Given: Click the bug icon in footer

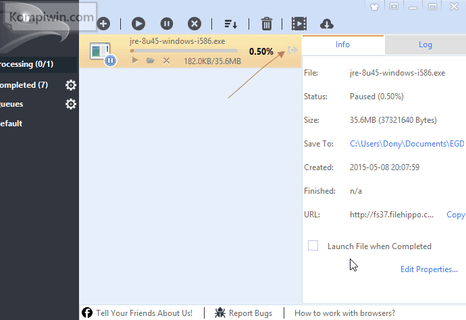Looking at the screenshot, I should coord(220,313).
